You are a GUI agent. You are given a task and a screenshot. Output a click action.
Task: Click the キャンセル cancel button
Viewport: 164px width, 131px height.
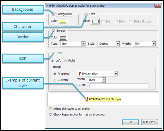(x=149, y=122)
